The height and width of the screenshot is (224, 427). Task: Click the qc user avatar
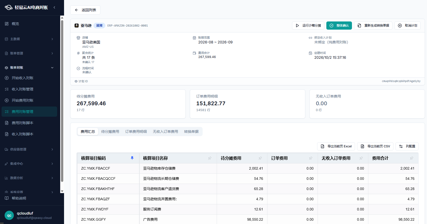tap(9, 215)
